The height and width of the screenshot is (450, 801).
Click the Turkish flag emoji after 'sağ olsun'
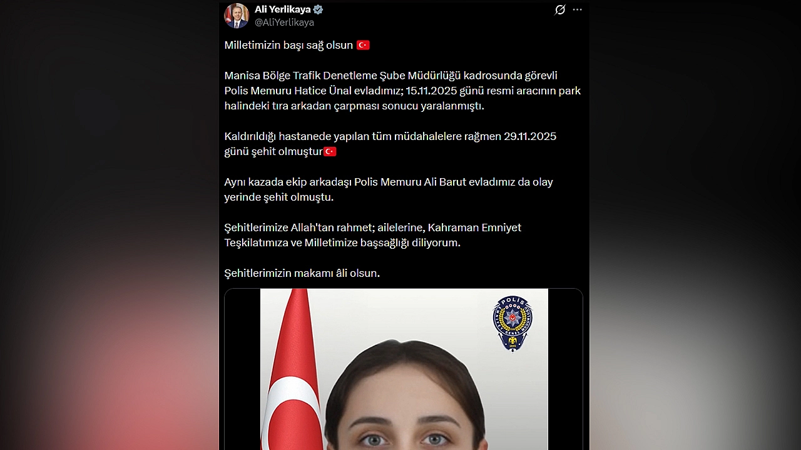tap(363, 45)
